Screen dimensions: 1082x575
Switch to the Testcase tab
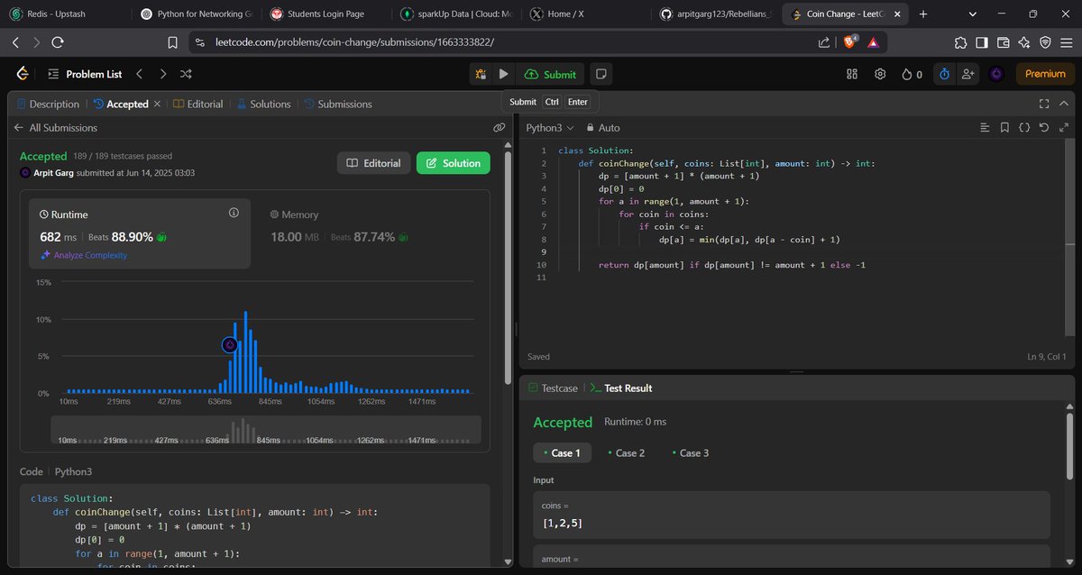552,388
